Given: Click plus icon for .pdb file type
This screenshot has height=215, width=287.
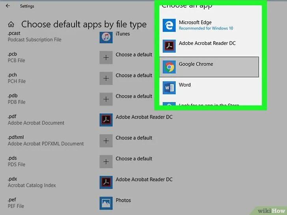Looking at the screenshot, I should tap(106, 99).
